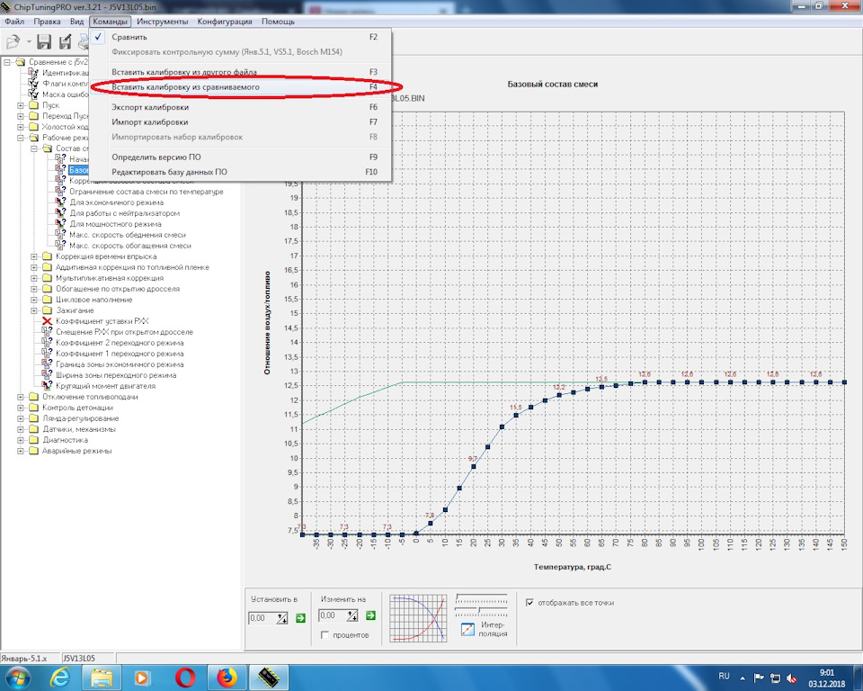Click the Изменить на value field
Image resolution: width=863 pixels, height=691 pixels.
pos(333,615)
